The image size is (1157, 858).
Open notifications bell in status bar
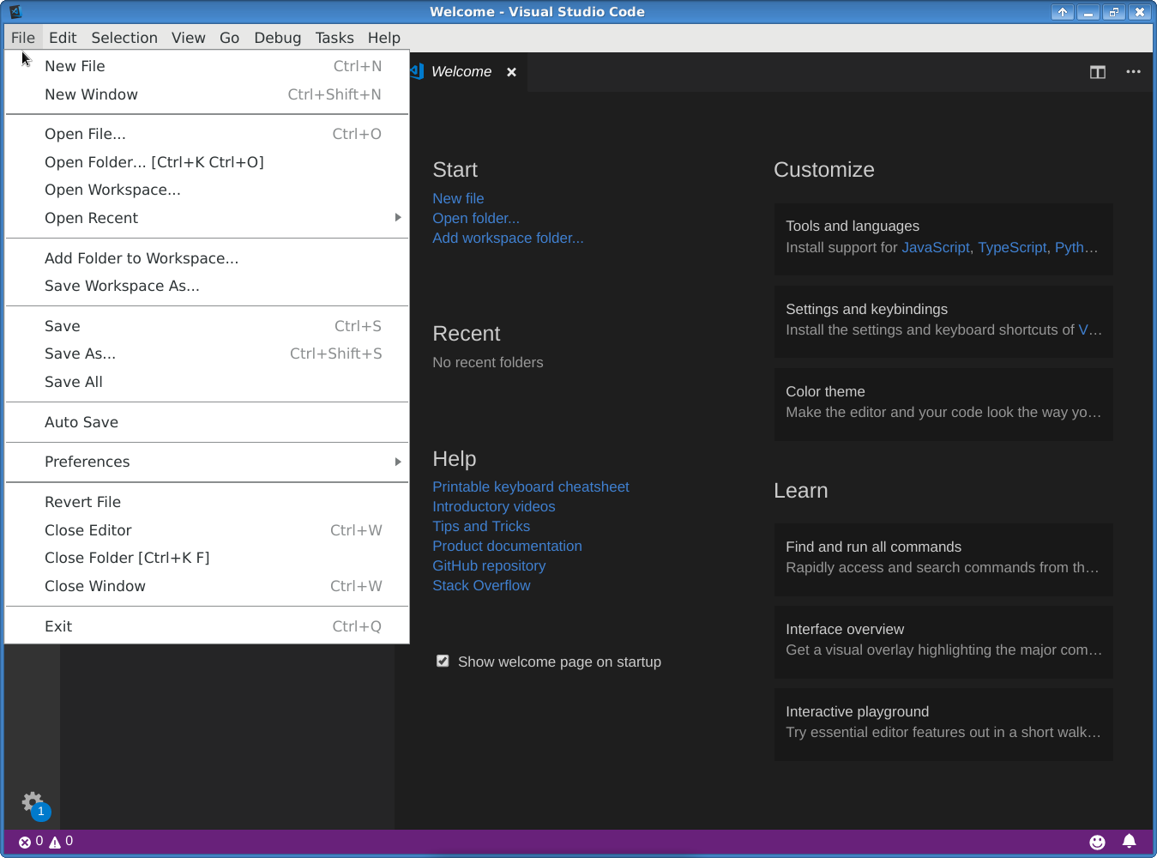1129,842
